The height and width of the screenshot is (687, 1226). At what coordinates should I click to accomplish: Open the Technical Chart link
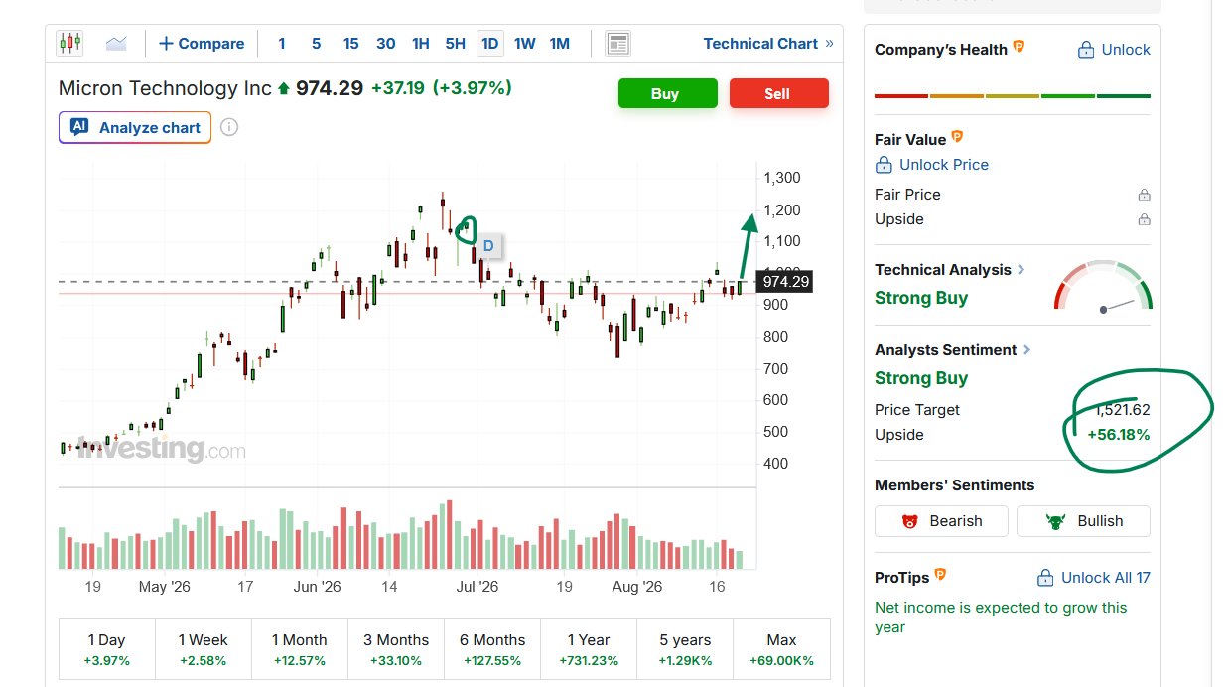coord(768,44)
